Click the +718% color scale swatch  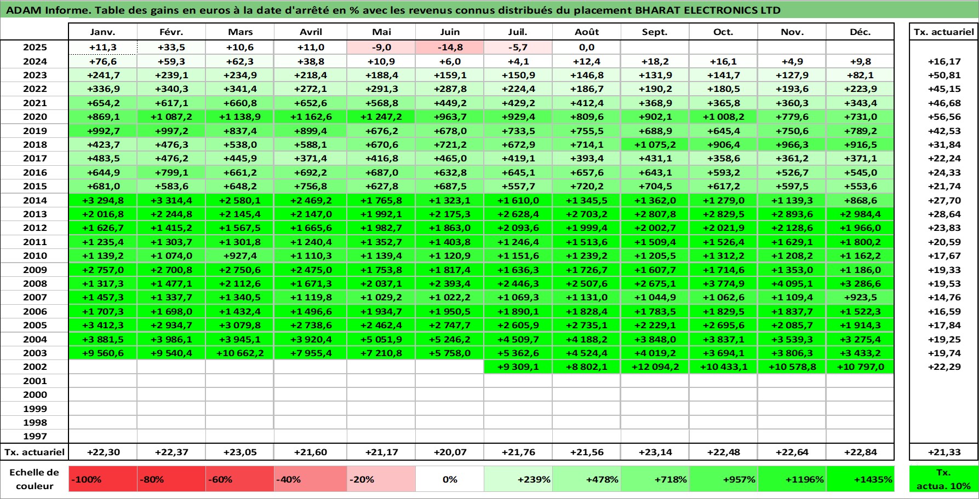tap(655, 479)
